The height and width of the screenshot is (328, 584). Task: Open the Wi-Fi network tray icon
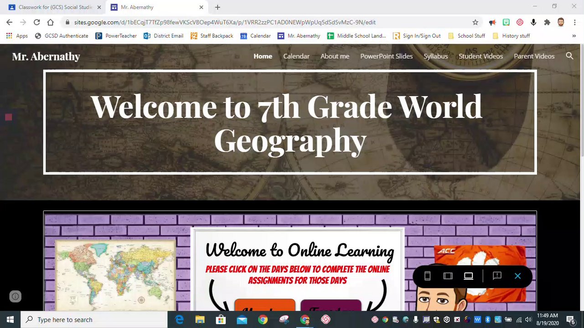(519, 320)
